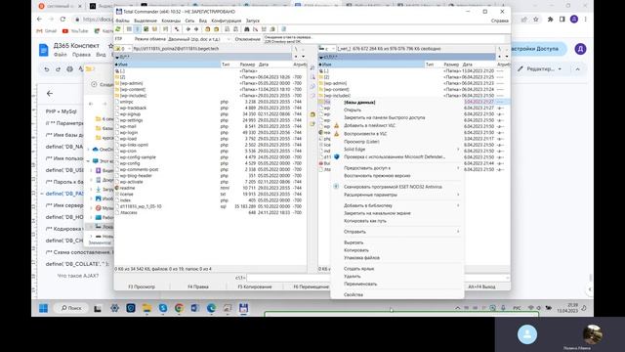
Task: Open Windows Start button on taskbar
Action: point(43,308)
